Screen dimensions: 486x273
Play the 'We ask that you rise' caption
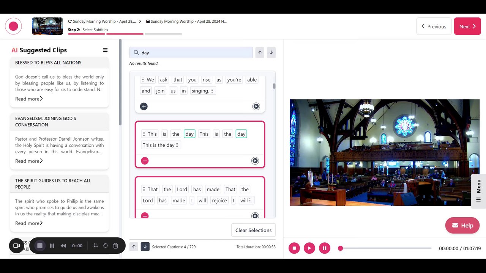click(256, 107)
